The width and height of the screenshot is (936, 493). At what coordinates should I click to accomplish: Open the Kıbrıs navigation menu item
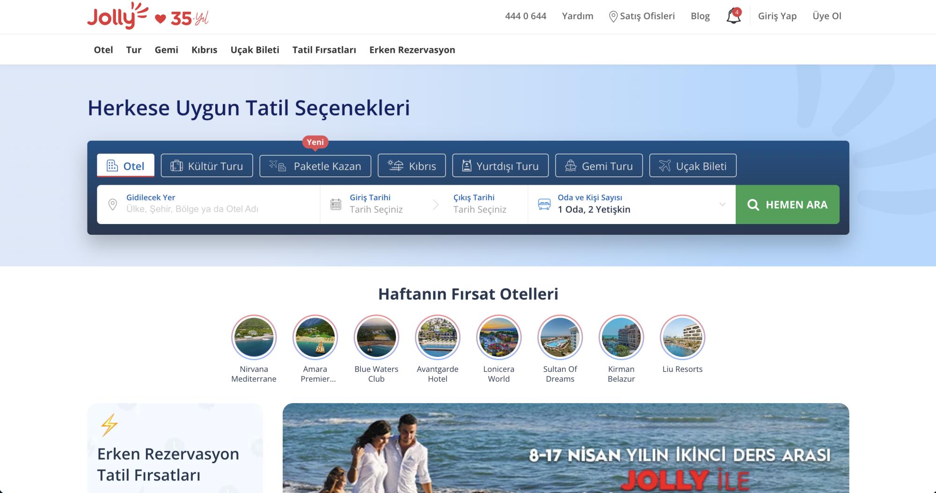pos(205,50)
